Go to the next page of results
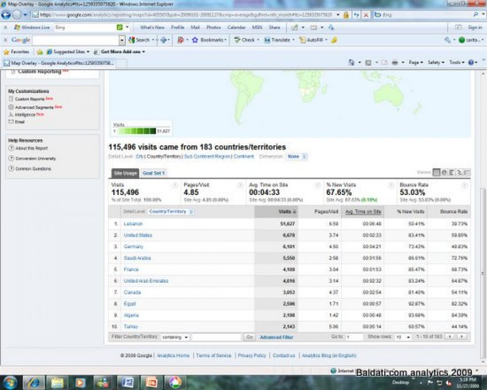The image size is (487, 390). (462, 336)
